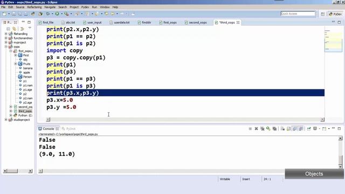345x194 pixels.
Task: Click the Quick Access search field
Action: [x=298, y=13]
